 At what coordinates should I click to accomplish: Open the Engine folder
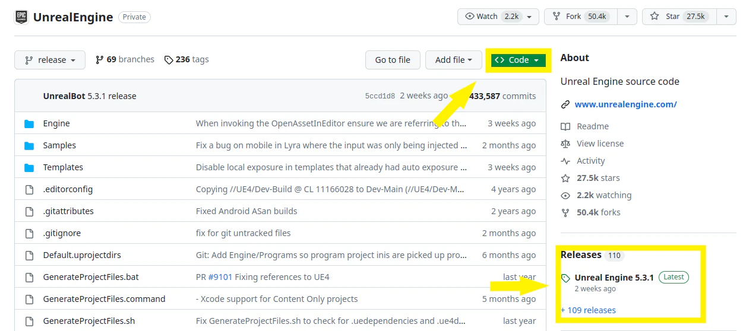tap(56, 123)
